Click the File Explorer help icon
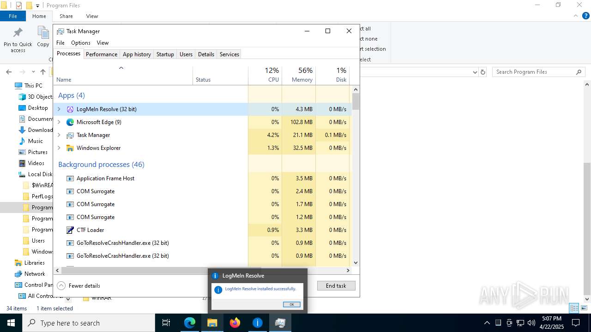The width and height of the screenshot is (591, 332). [586, 16]
